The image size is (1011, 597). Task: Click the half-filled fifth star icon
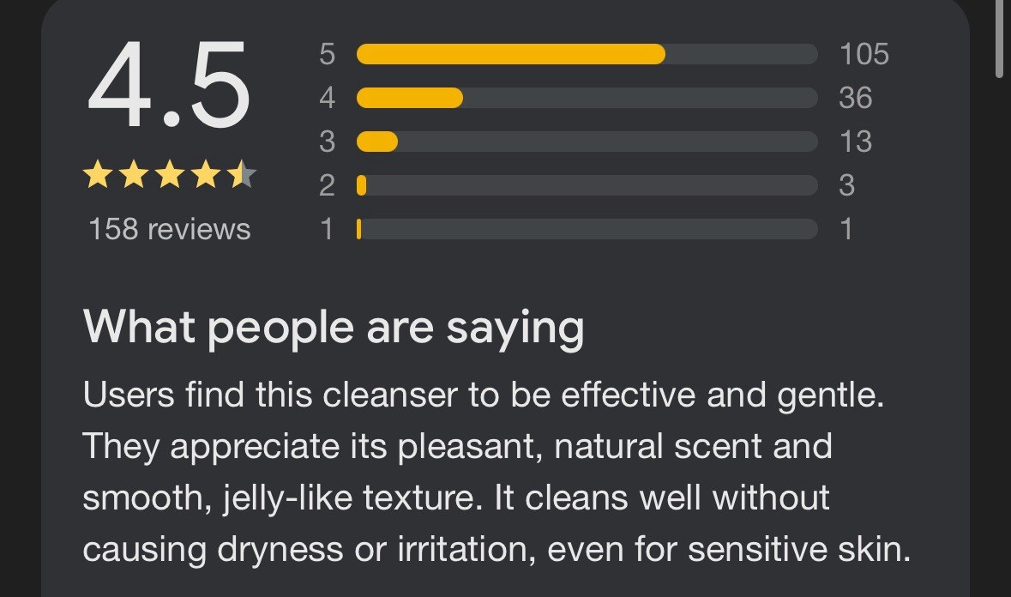242,176
